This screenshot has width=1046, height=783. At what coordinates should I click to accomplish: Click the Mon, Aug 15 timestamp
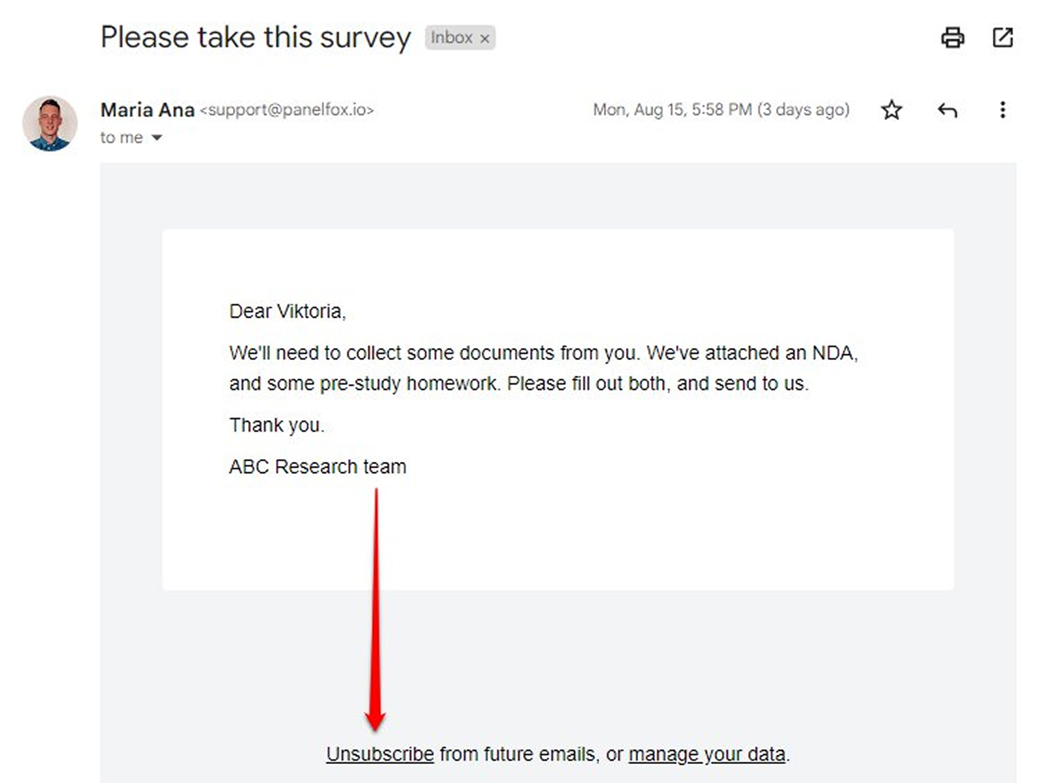coord(721,110)
